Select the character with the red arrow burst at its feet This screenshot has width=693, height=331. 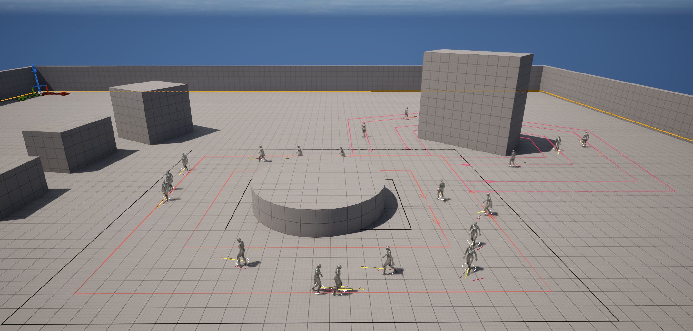point(488,204)
